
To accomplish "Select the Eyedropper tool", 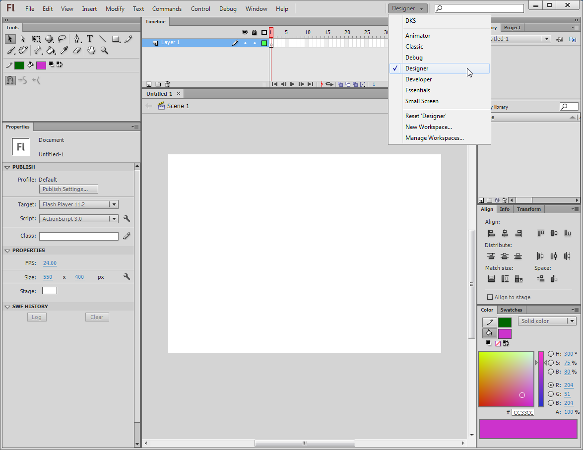I will pyautogui.click(x=64, y=50).
